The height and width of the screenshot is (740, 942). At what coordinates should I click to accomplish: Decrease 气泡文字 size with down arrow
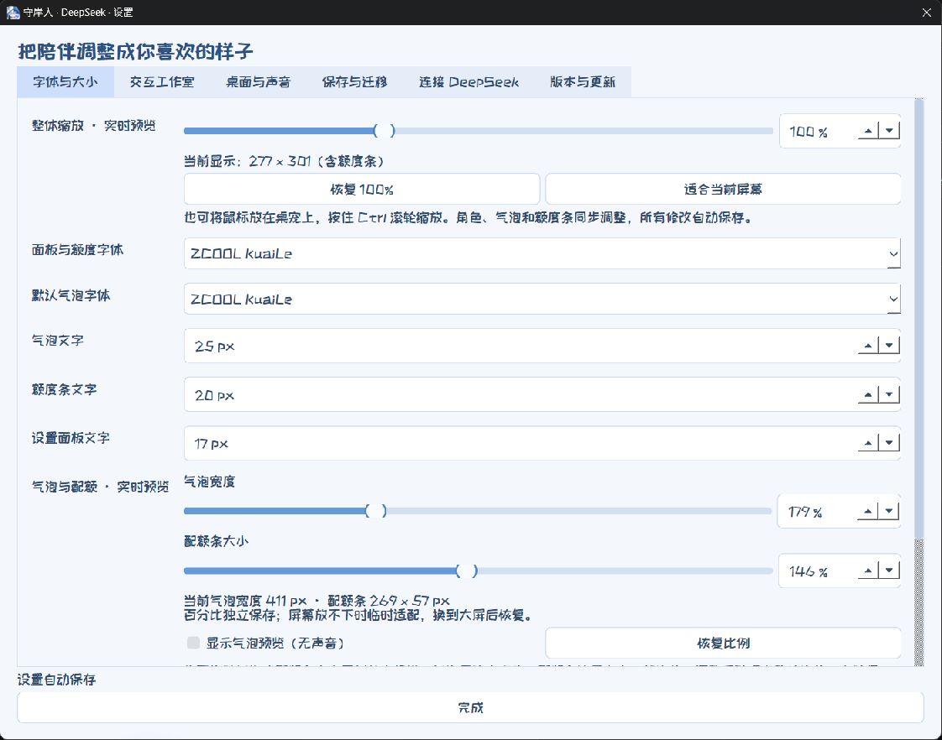(889, 345)
